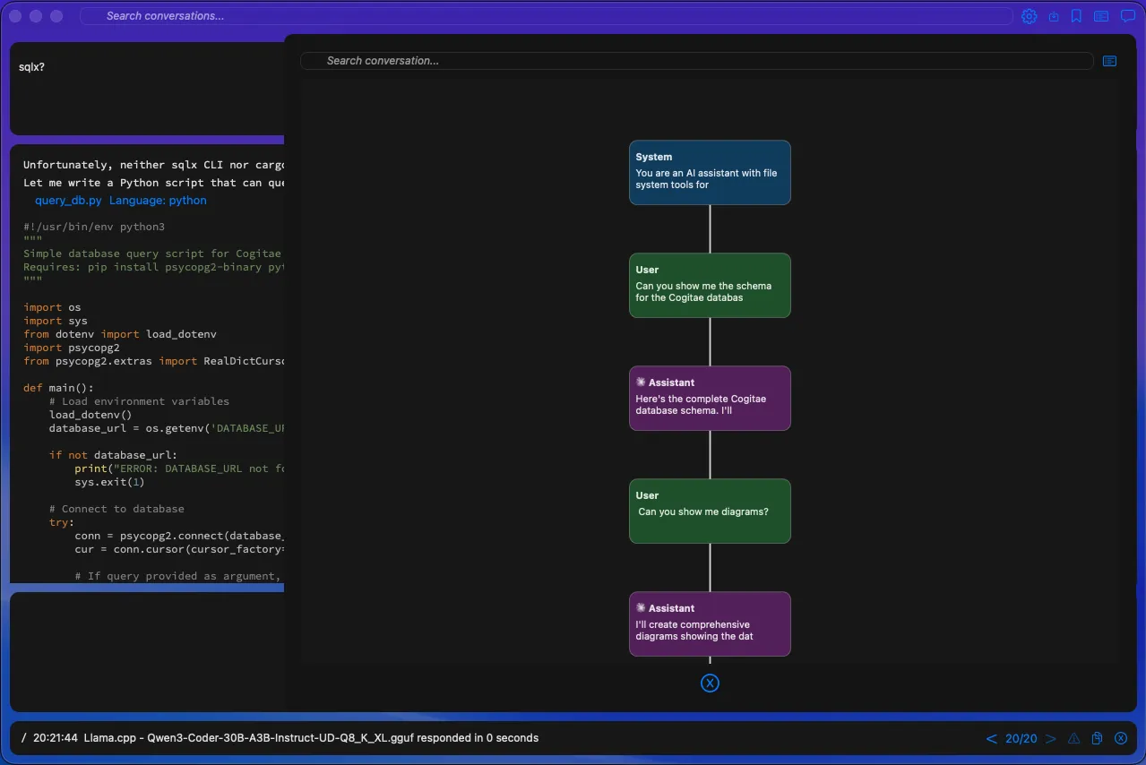This screenshot has height=765, width=1146.
Task: Select the User node asking for diagrams
Action: tap(710, 511)
